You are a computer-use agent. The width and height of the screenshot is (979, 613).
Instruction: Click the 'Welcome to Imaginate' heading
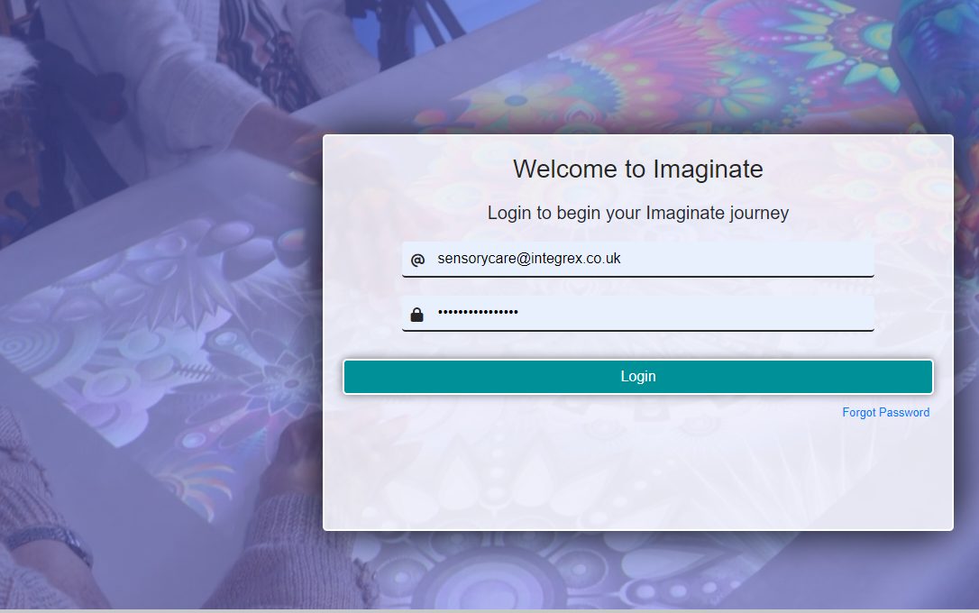click(637, 169)
